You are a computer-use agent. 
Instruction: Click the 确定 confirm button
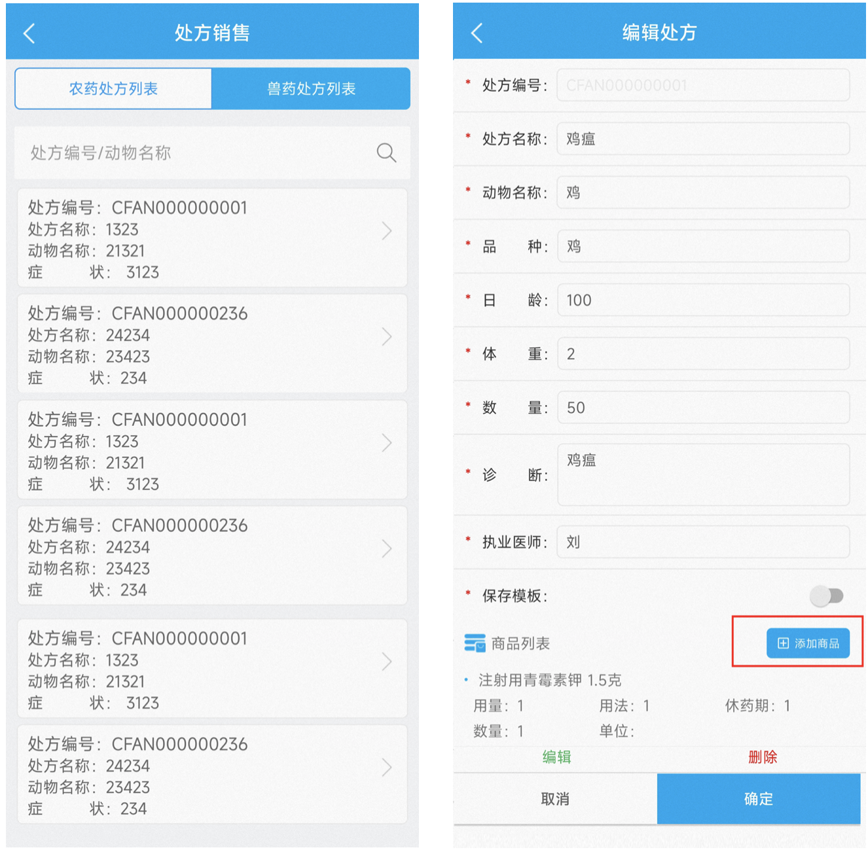pyautogui.click(x=758, y=799)
